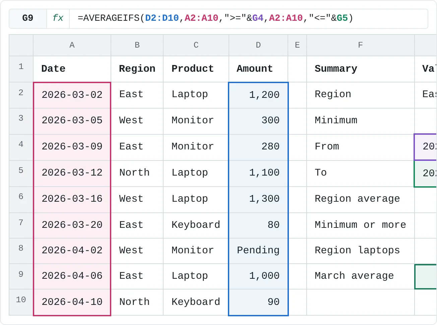This screenshot has height=325, width=437.
Task: Select cell with date 2026-04-06
Action: coord(72,276)
